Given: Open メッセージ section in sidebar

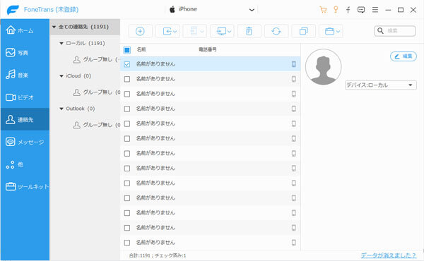Looking at the screenshot, I should pyautogui.click(x=25, y=142).
